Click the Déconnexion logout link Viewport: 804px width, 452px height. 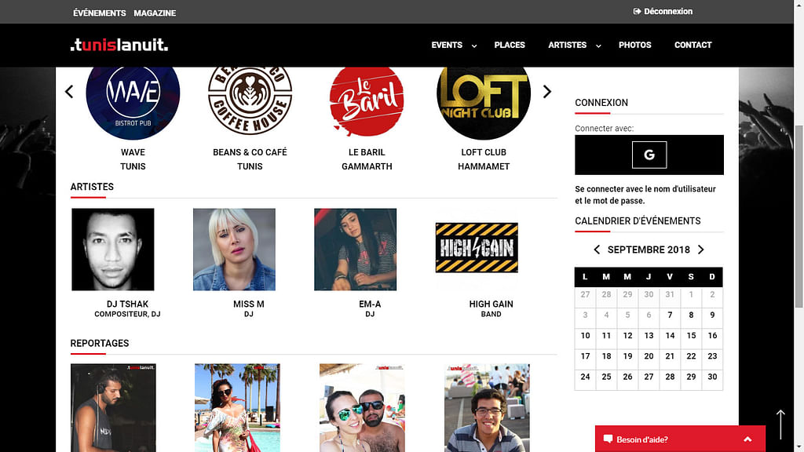663,11
